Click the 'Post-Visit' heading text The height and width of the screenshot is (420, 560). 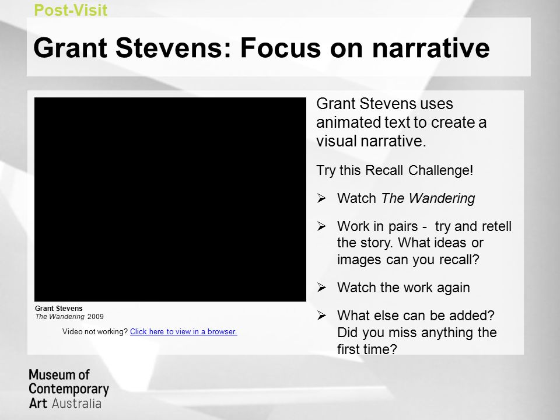click(71, 10)
